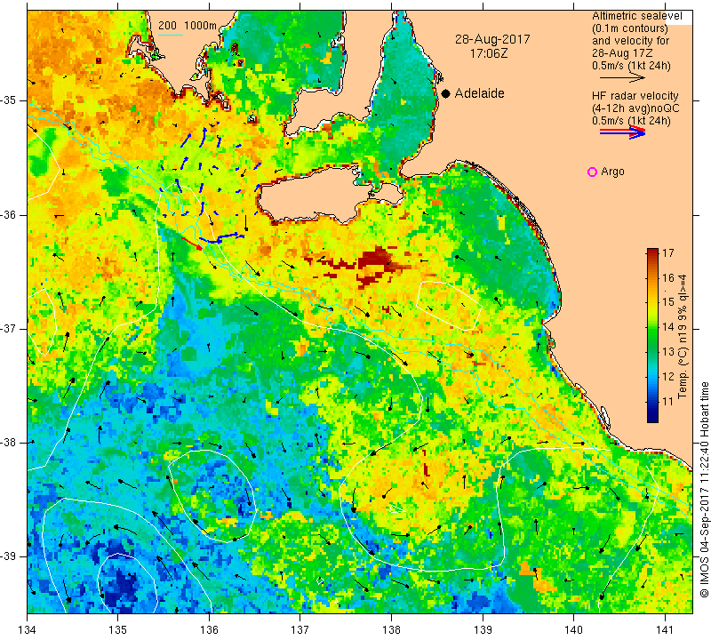Click the red-blue HF radar velocity arrow
This screenshot has width=711, height=640.
coord(622,132)
